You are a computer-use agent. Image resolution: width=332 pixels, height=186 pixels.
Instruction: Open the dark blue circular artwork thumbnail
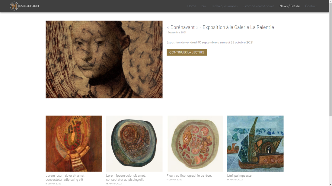(134, 144)
